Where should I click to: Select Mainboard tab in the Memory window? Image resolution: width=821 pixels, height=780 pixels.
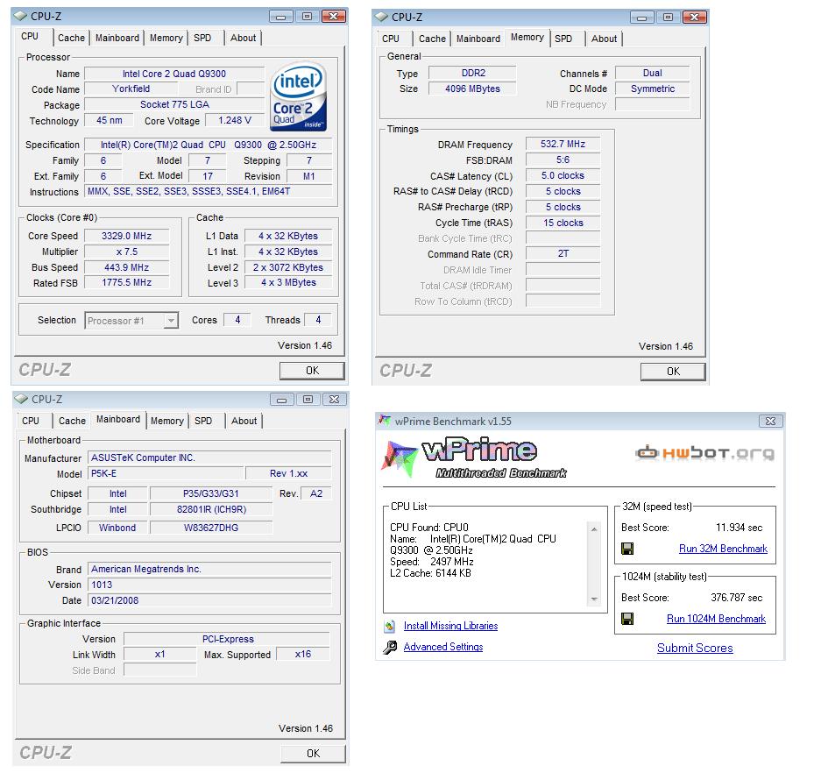pos(478,39)
